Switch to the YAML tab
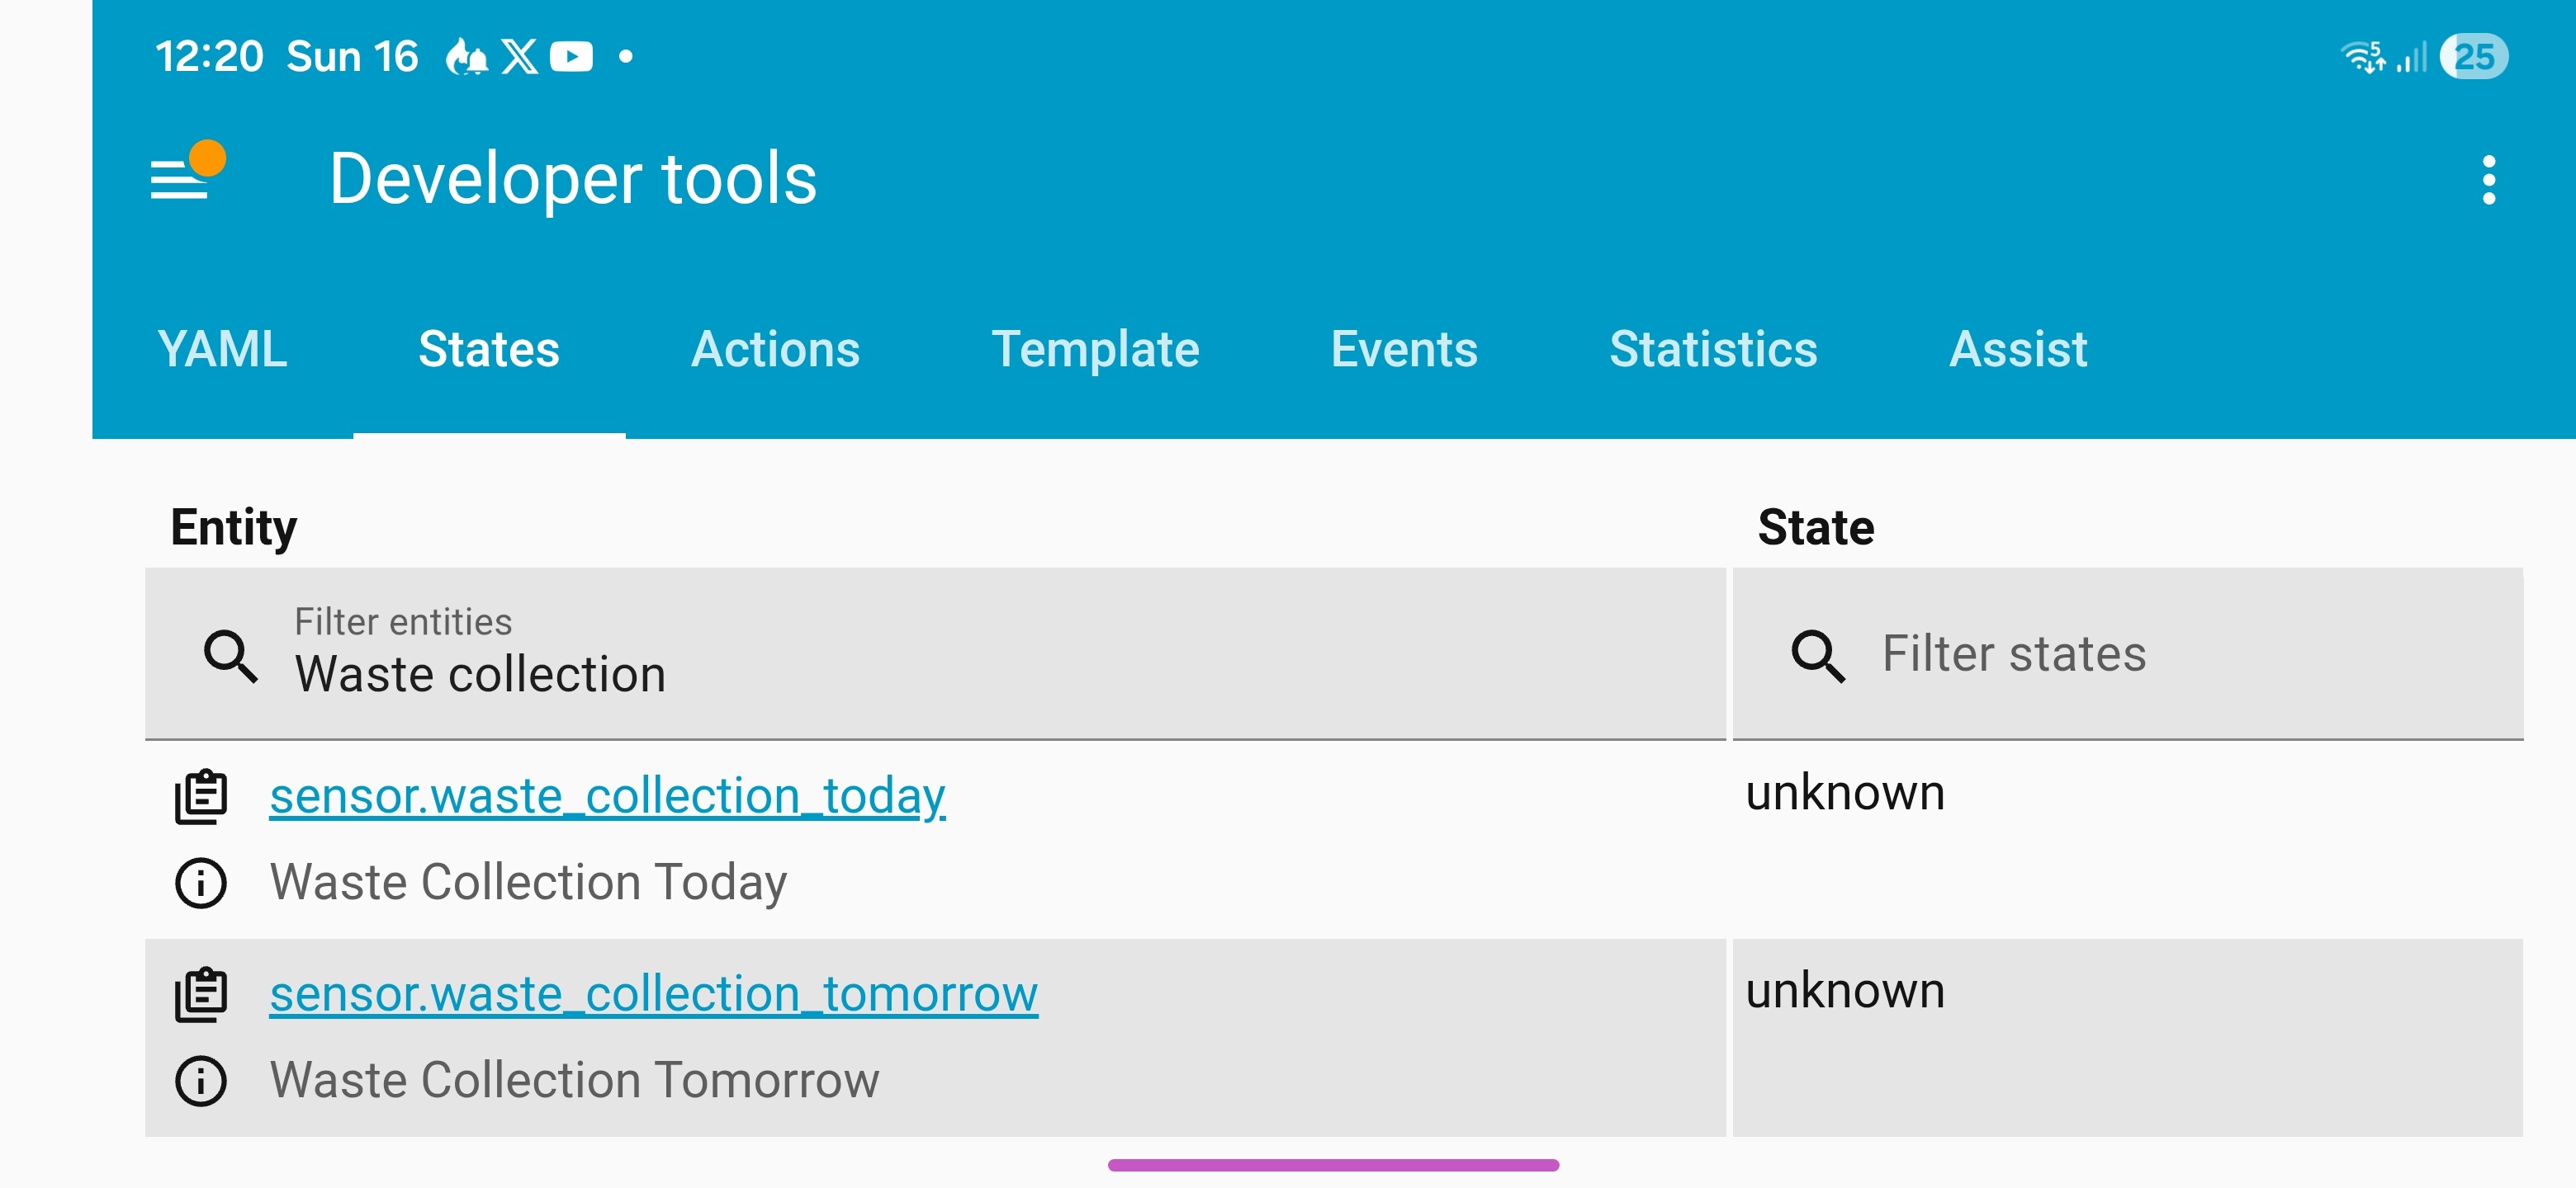This screenshot has height=1188, width=2576. pyautogui.click(x=222, y=350)
